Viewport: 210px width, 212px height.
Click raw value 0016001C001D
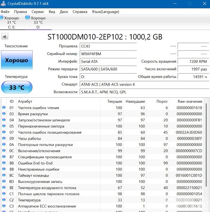(189, 175)
